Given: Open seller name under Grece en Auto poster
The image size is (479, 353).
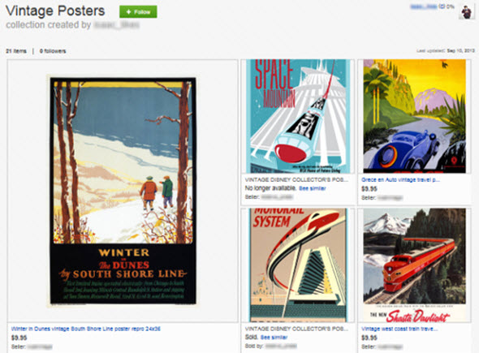Looking at the screenshot, I should point(391,197).
